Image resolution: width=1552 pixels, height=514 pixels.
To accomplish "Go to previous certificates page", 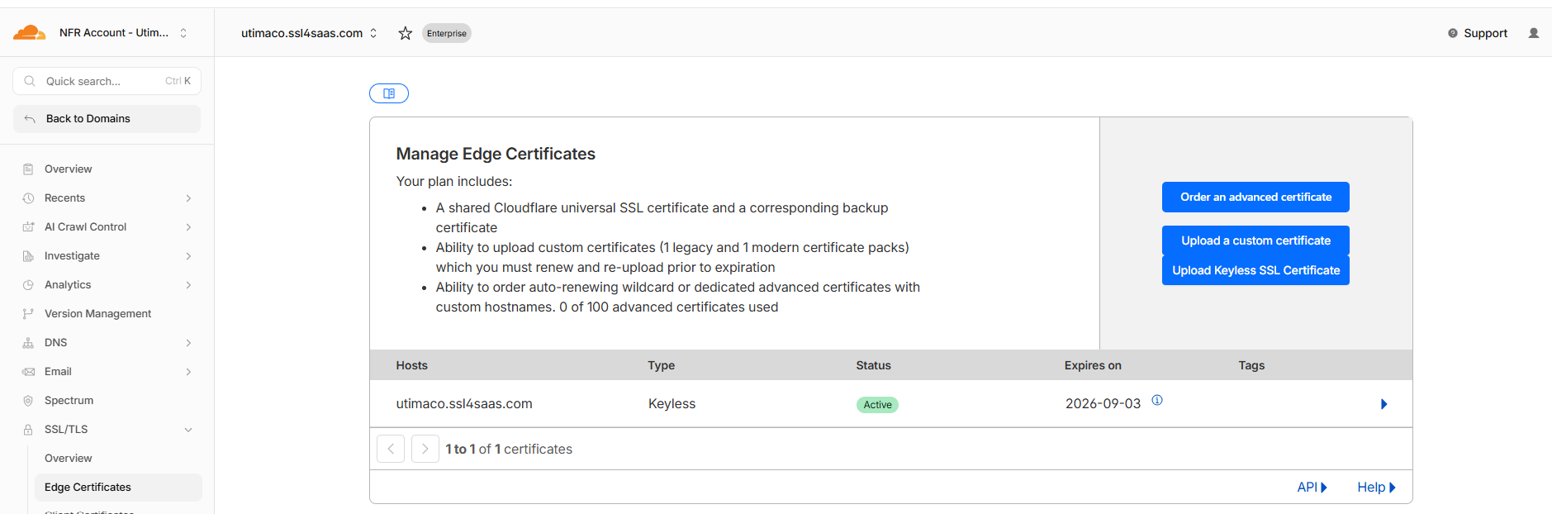I will [x=391, y=449].
